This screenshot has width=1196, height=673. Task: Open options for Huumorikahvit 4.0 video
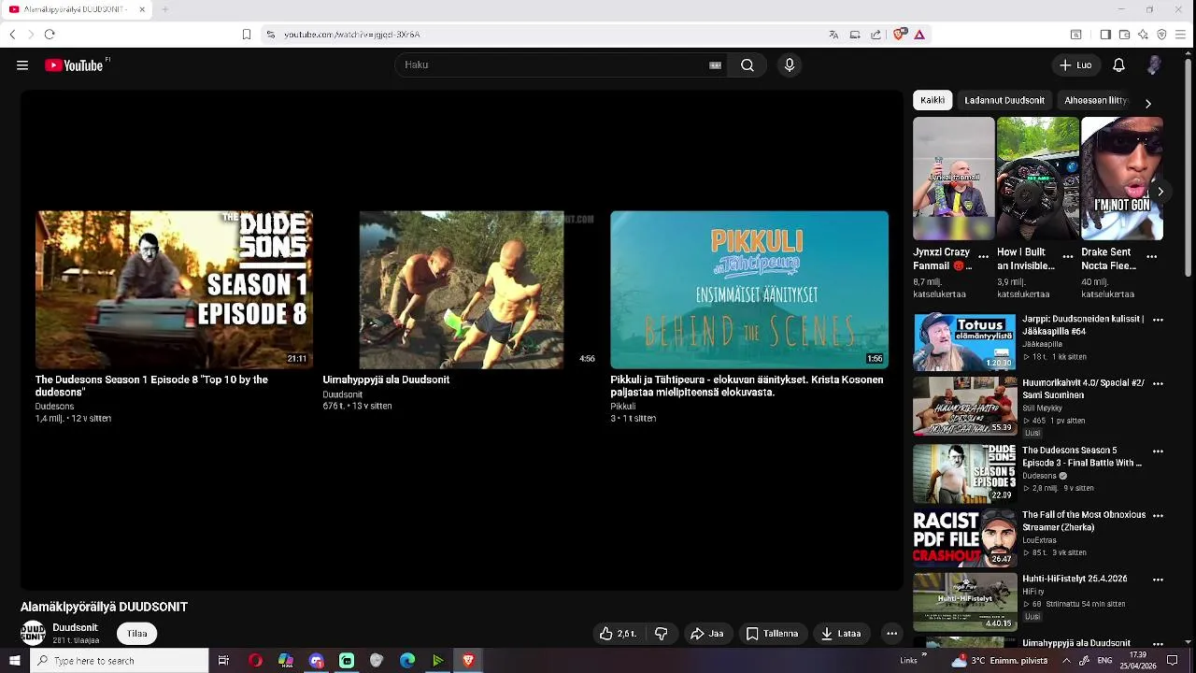point(1158,384)
